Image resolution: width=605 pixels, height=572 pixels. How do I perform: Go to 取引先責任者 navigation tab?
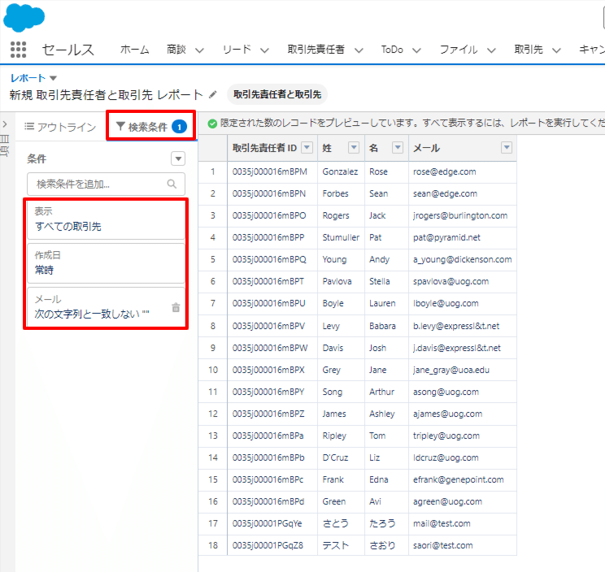(316, 50)
